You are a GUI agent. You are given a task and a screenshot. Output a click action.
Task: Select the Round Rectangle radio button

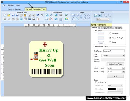(x=110, y=38)
